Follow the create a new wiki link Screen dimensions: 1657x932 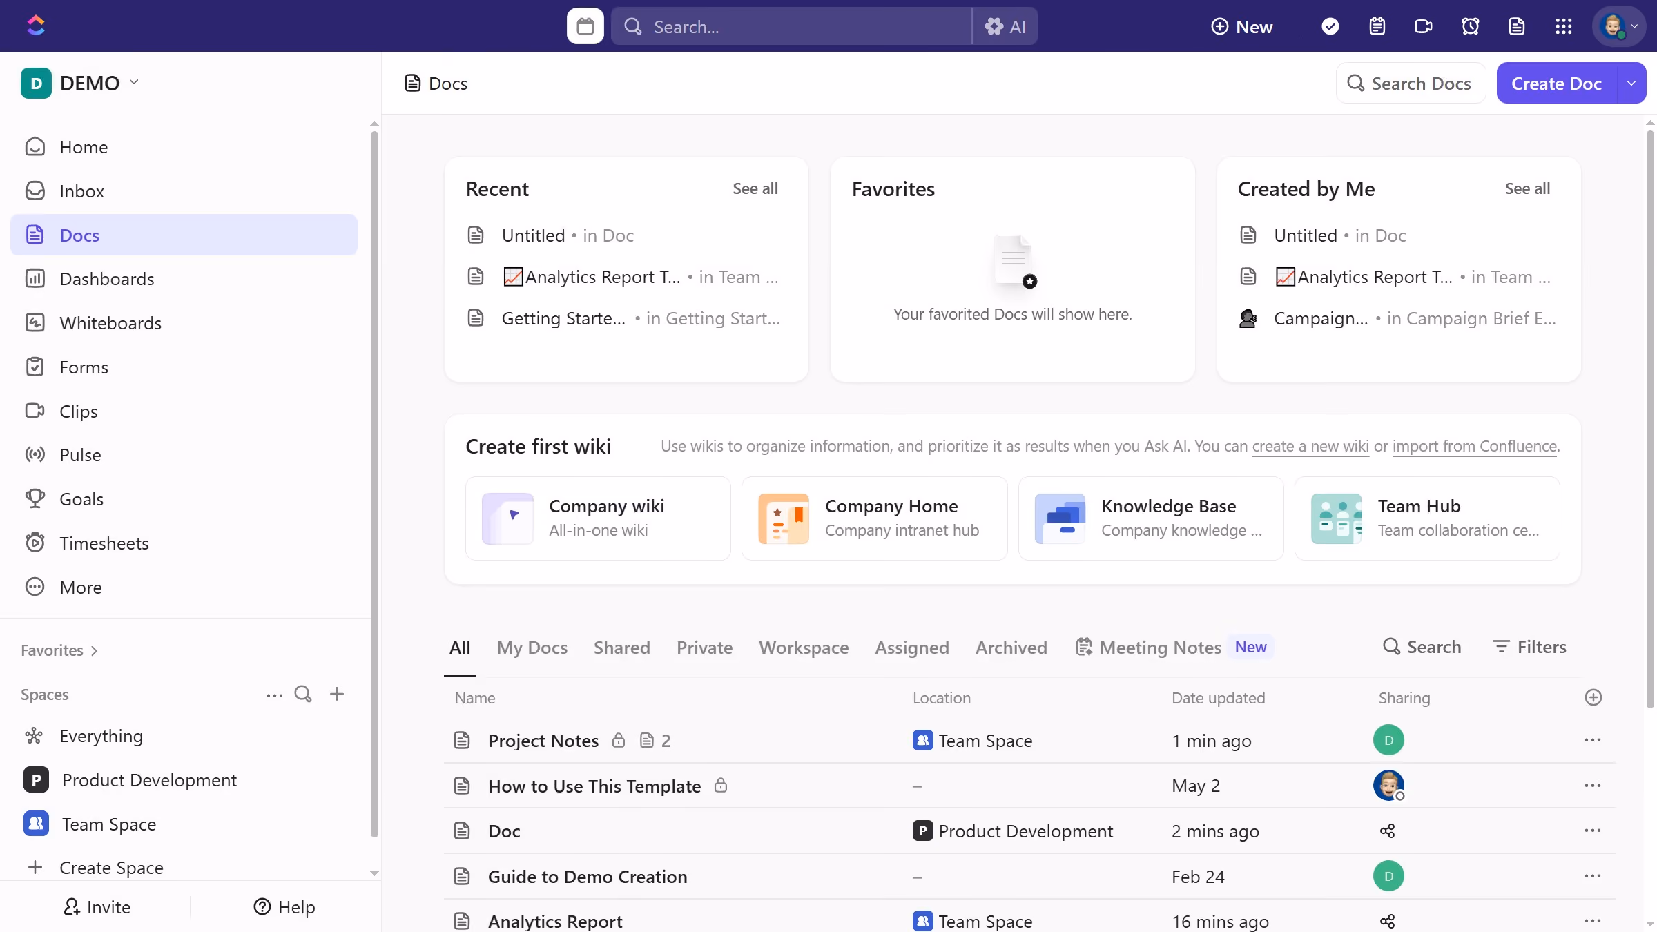click(x=1310, y=446)
